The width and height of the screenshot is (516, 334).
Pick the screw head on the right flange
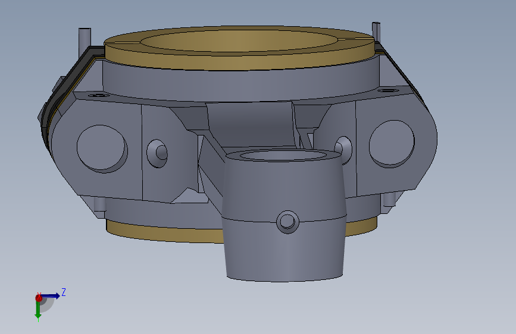387,90
